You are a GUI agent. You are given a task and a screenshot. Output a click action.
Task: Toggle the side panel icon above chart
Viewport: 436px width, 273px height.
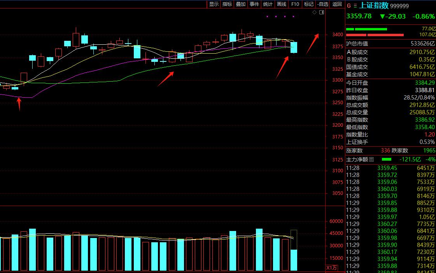322,12
